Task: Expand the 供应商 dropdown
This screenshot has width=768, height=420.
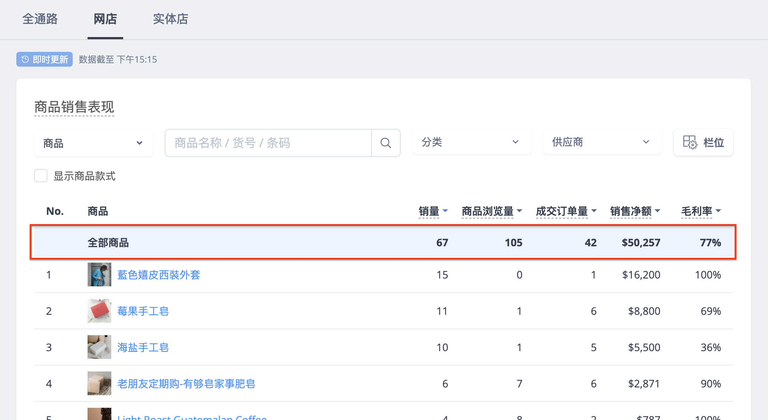Action: click(x=603, y=142)
